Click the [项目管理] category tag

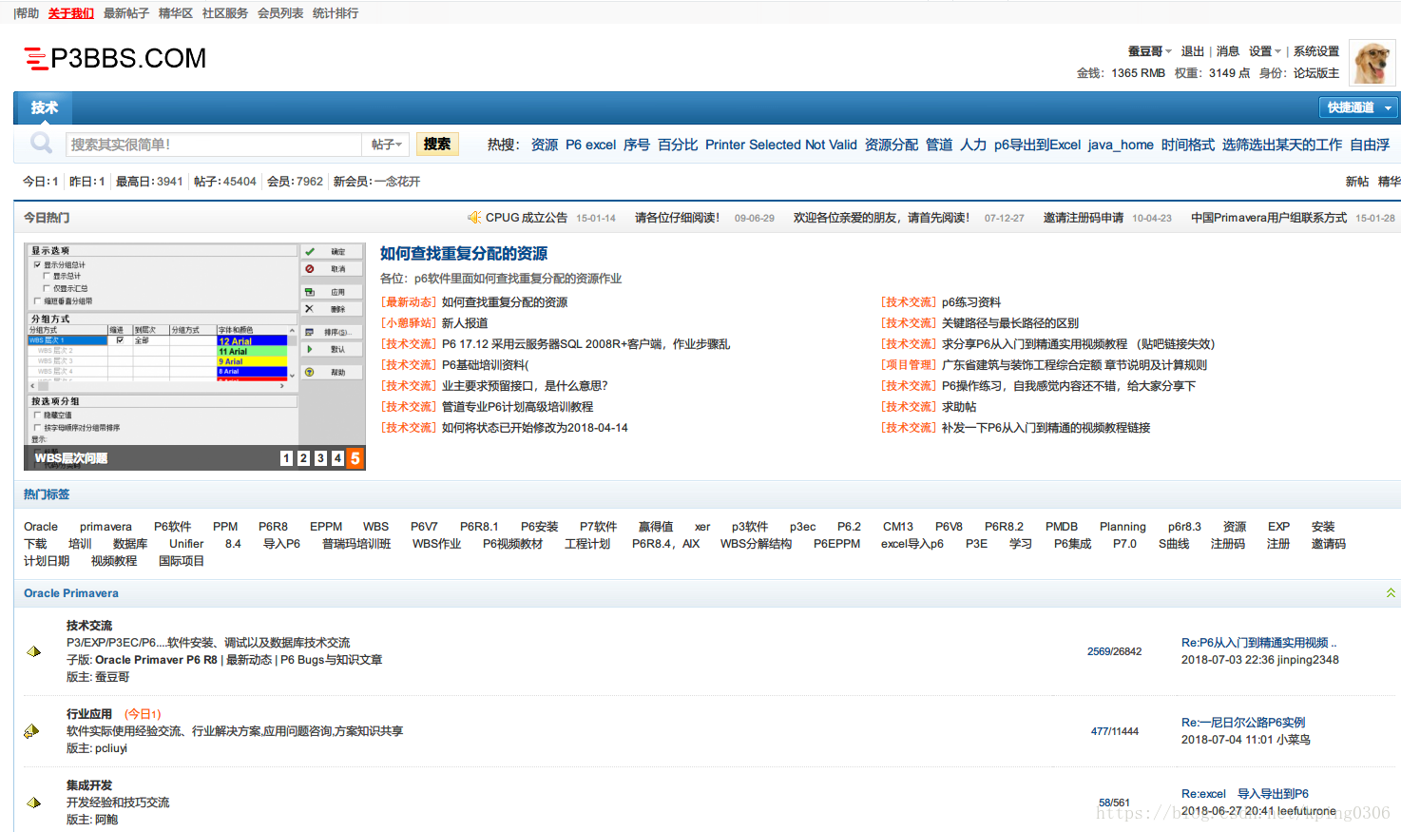point(909,365)
